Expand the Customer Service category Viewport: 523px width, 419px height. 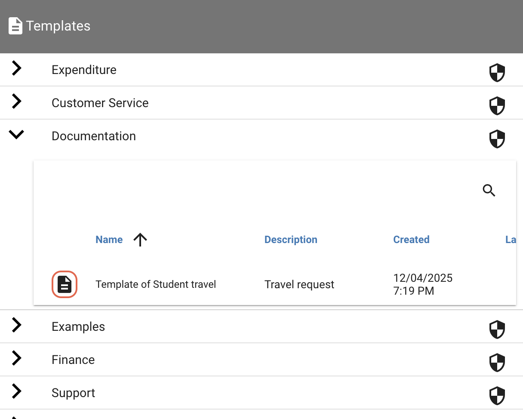tap(16, 101)
